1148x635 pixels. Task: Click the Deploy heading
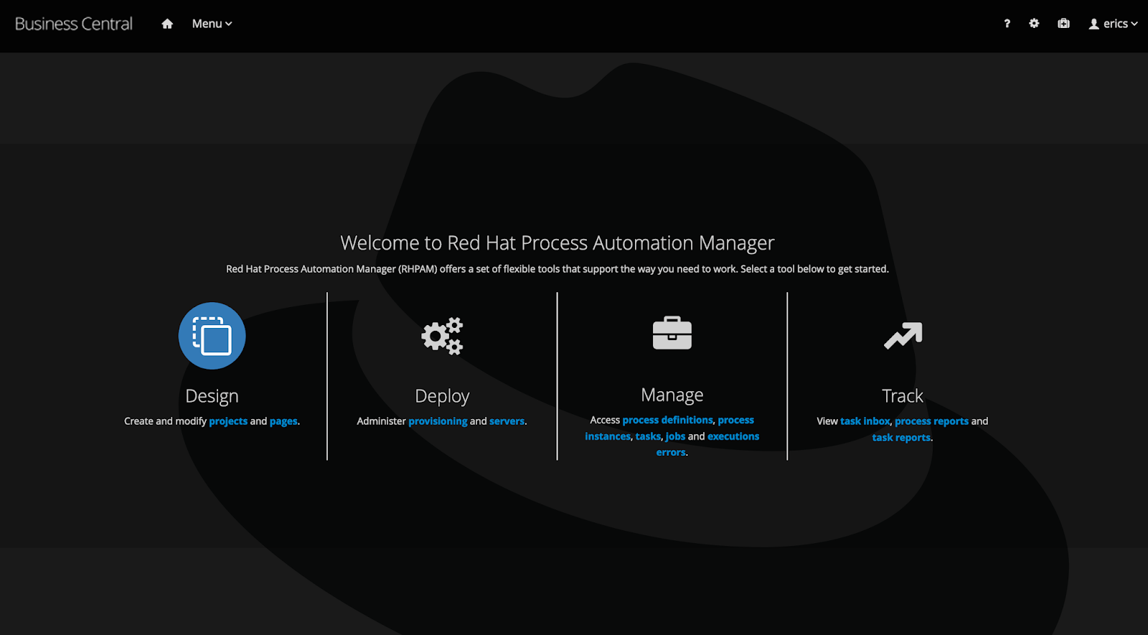point(442,396)
